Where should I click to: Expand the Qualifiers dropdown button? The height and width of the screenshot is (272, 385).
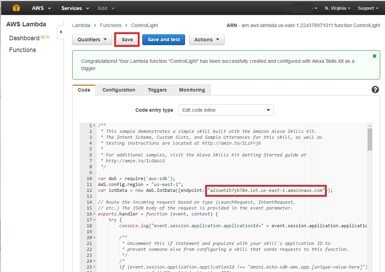[x=92, y=40]
